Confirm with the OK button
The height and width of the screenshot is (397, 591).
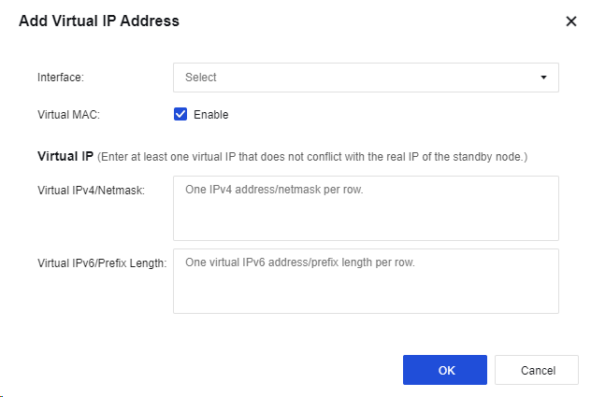[445, 370]
